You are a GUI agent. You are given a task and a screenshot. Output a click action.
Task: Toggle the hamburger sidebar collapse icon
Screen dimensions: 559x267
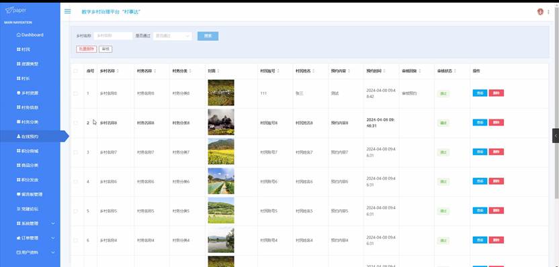point(67,11)
